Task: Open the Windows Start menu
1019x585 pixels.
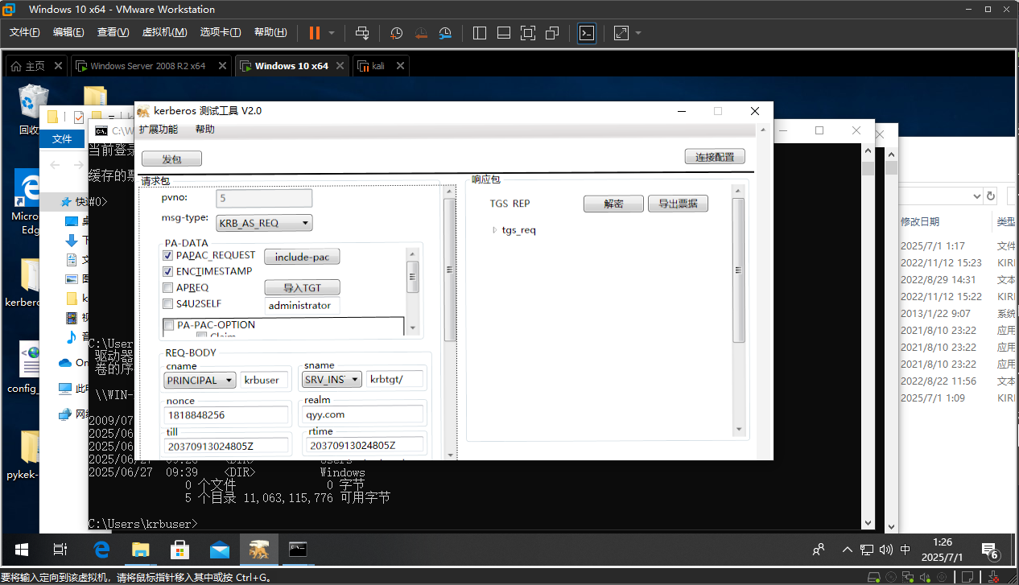Action: (x=22, y=550)
